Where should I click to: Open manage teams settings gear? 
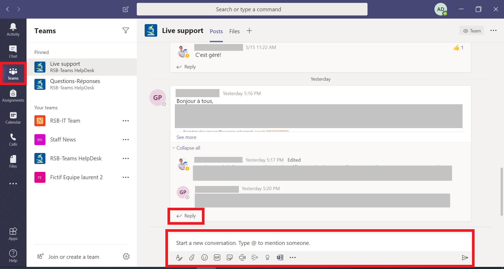coord(126,256)
